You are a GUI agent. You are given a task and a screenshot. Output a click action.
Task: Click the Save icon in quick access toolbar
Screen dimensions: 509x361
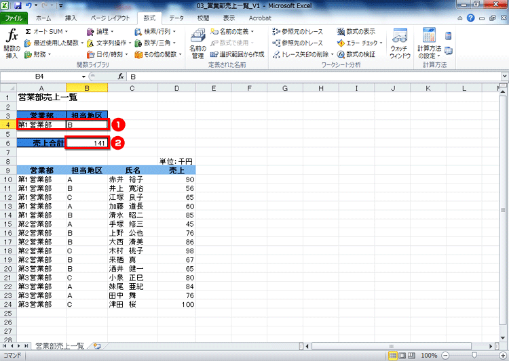(x=18, y=5)
